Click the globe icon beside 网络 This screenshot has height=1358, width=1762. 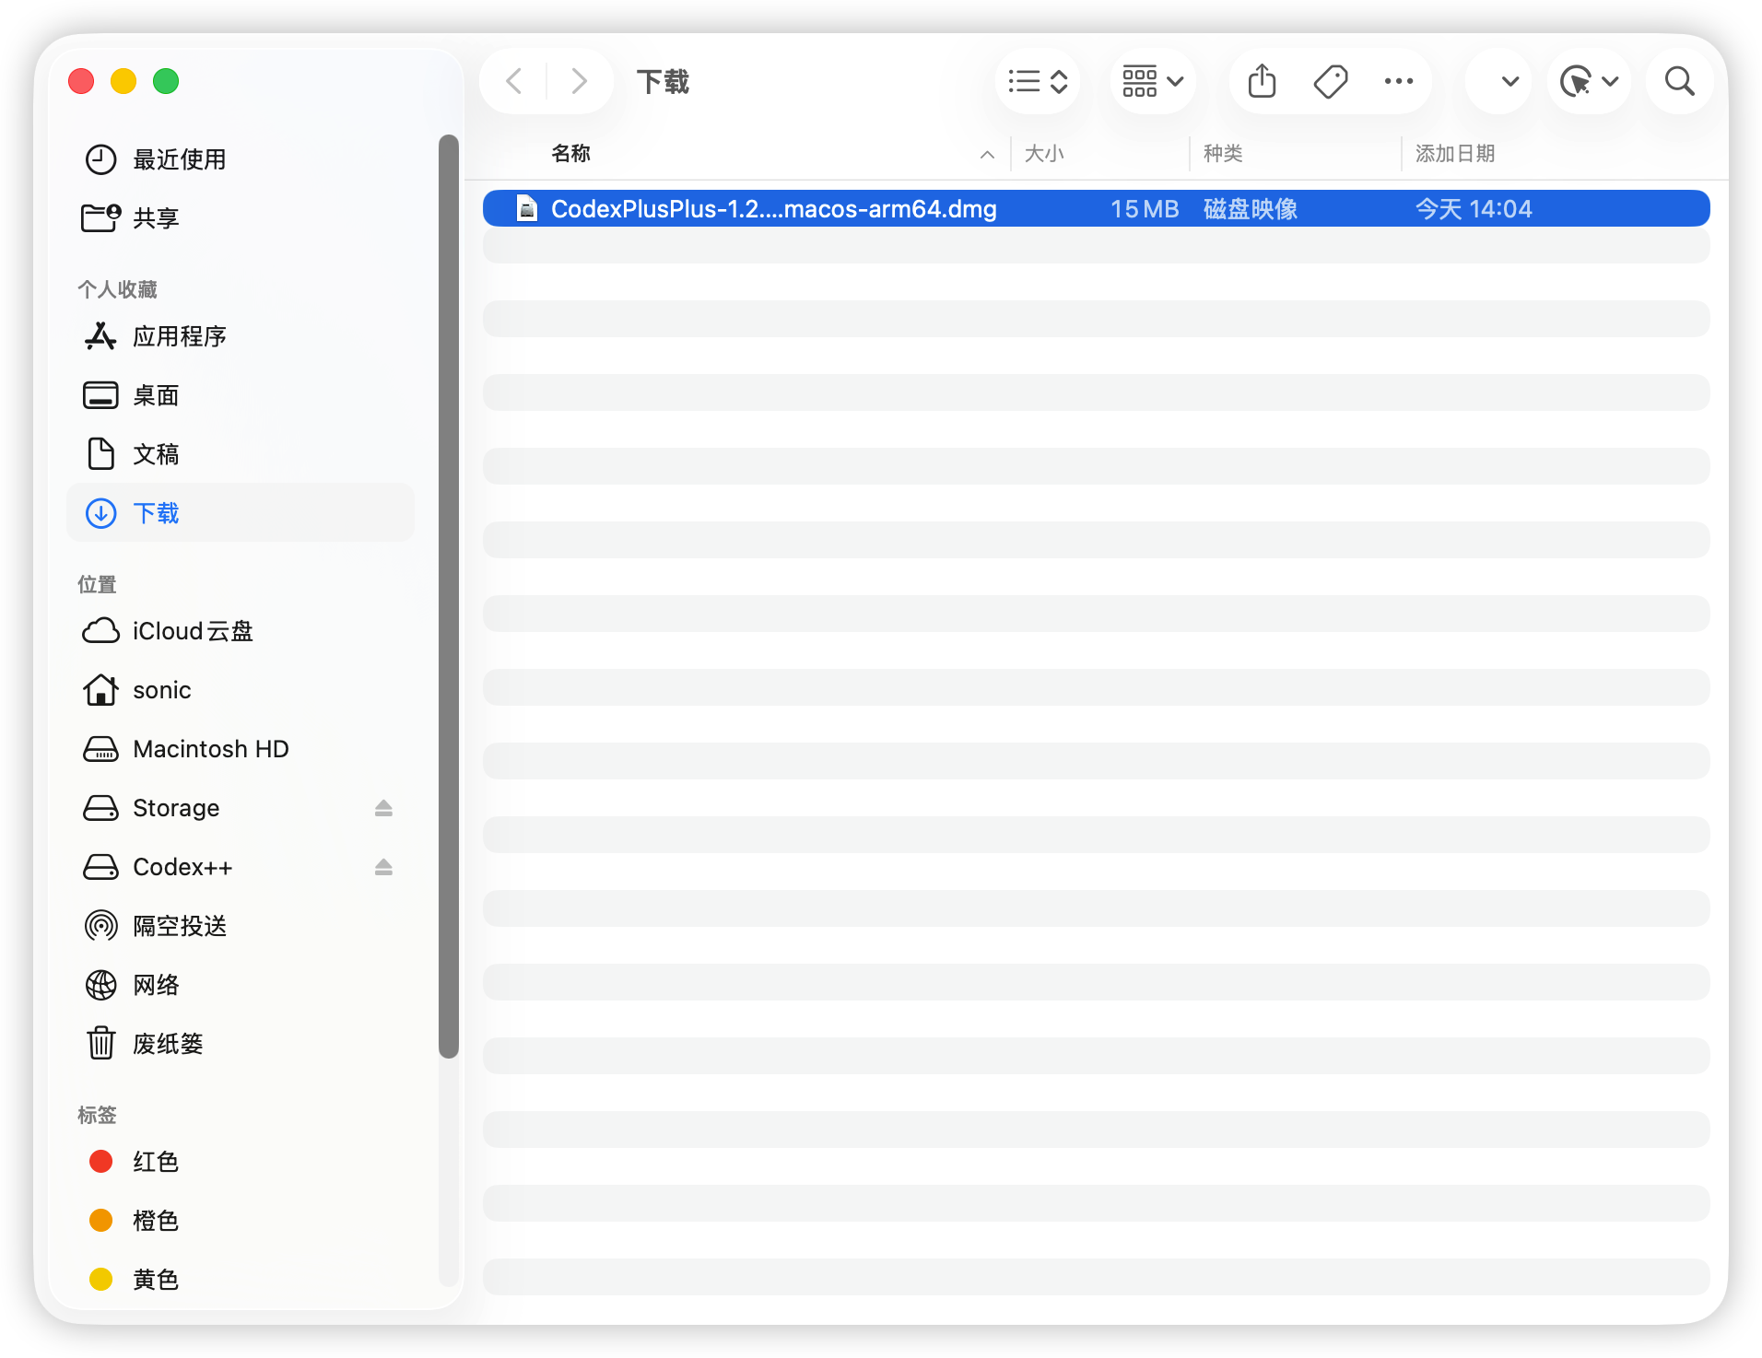click(100, 985)
